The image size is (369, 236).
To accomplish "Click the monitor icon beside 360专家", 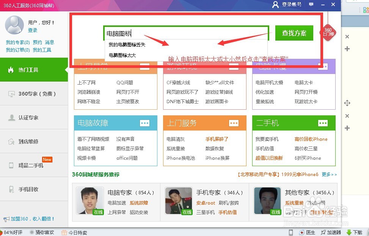I will pyautogui.click(x=11, y=94).
